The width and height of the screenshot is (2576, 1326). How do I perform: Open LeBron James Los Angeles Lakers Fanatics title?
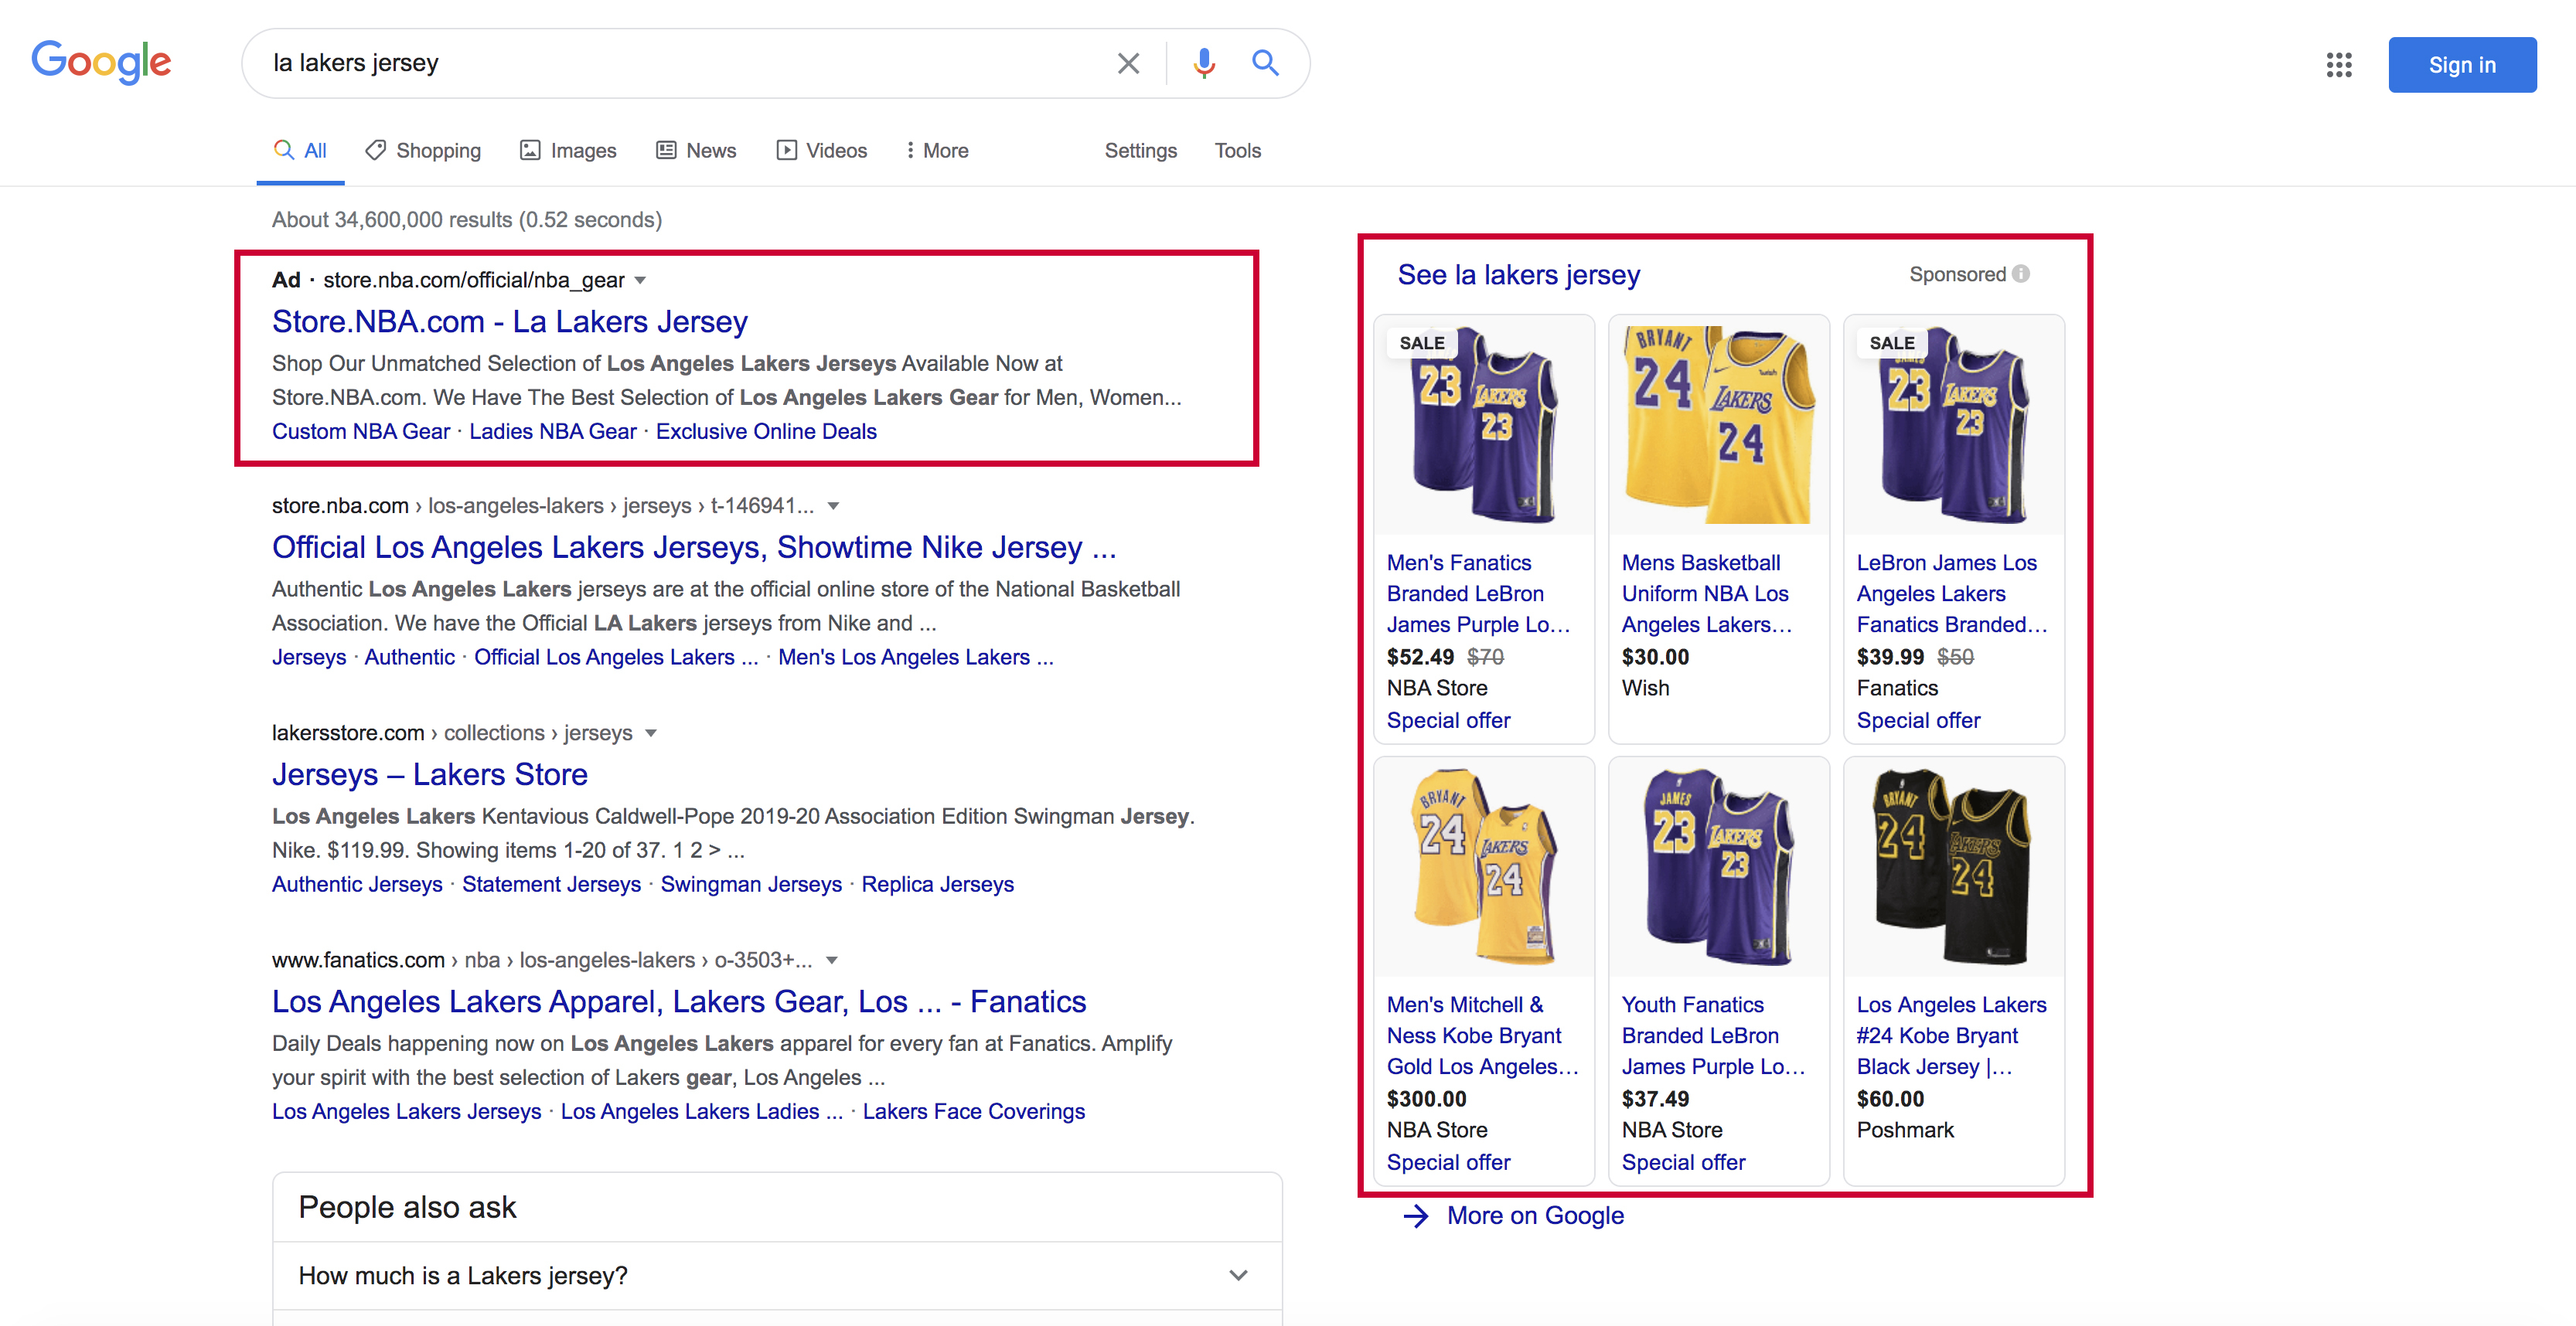click(x=1952, y=593)
